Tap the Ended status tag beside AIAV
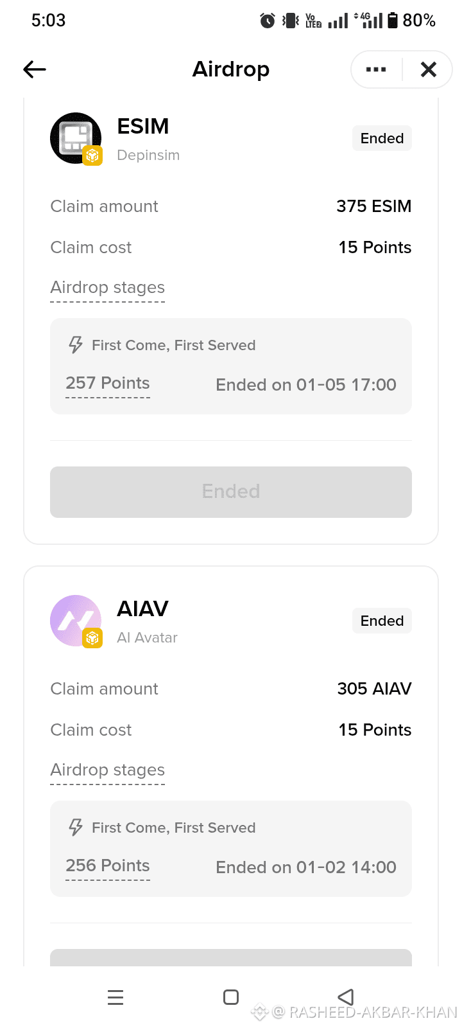462x1028 pixels. click(x=382, y=621)
